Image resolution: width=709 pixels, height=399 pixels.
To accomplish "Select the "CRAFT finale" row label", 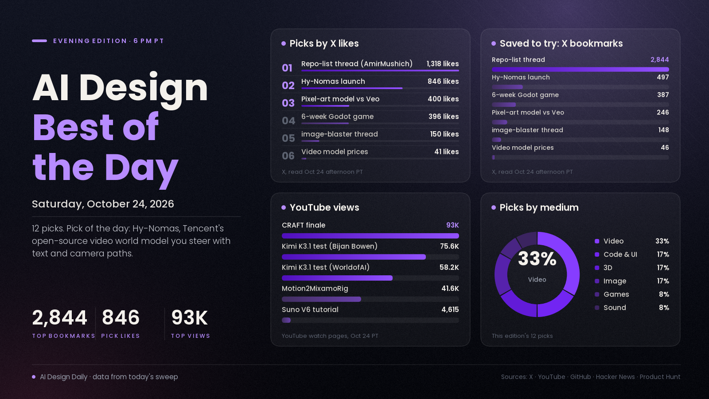I will (x=304, y=225).
